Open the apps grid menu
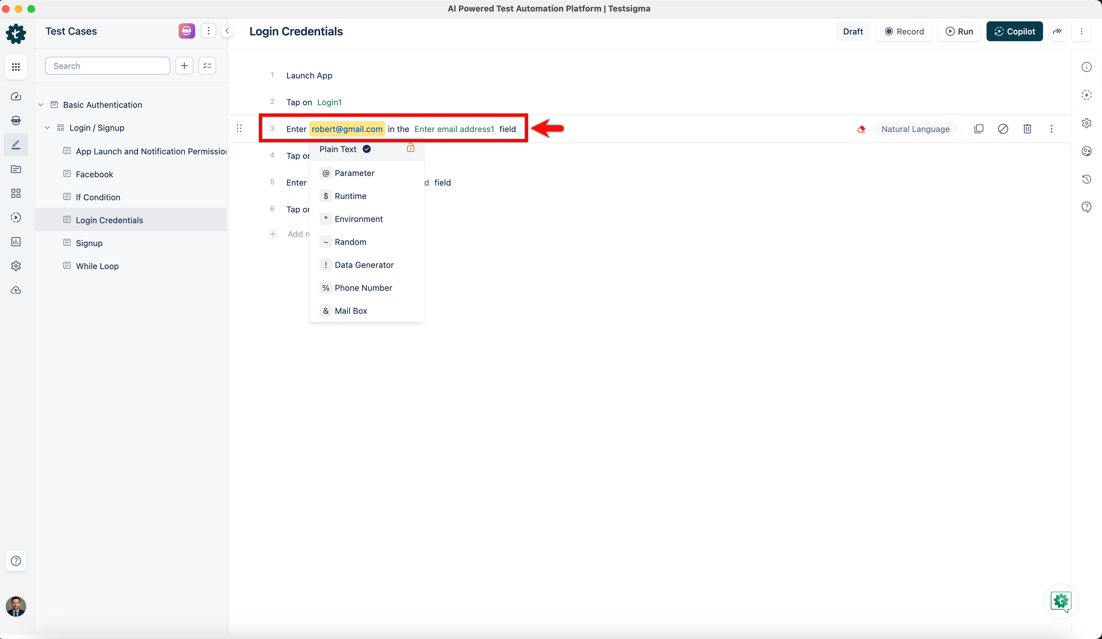This screenshot has width=1102, height=639. coord(16,67)
